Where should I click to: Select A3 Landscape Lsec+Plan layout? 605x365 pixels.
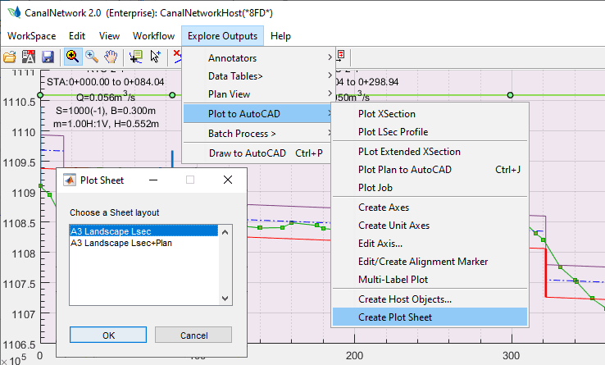coord(121,243)
